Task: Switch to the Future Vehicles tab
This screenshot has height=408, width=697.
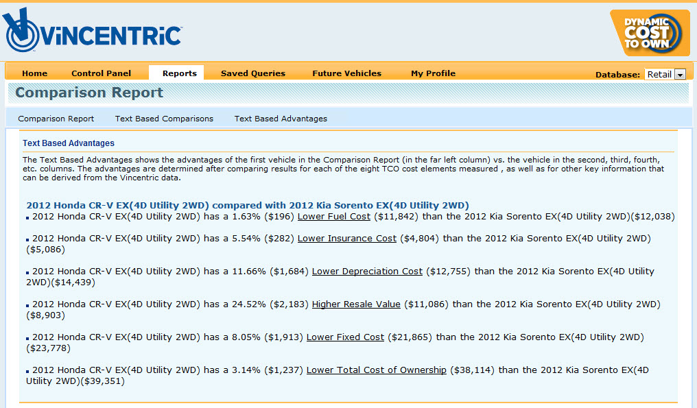Action: [346, 73]
